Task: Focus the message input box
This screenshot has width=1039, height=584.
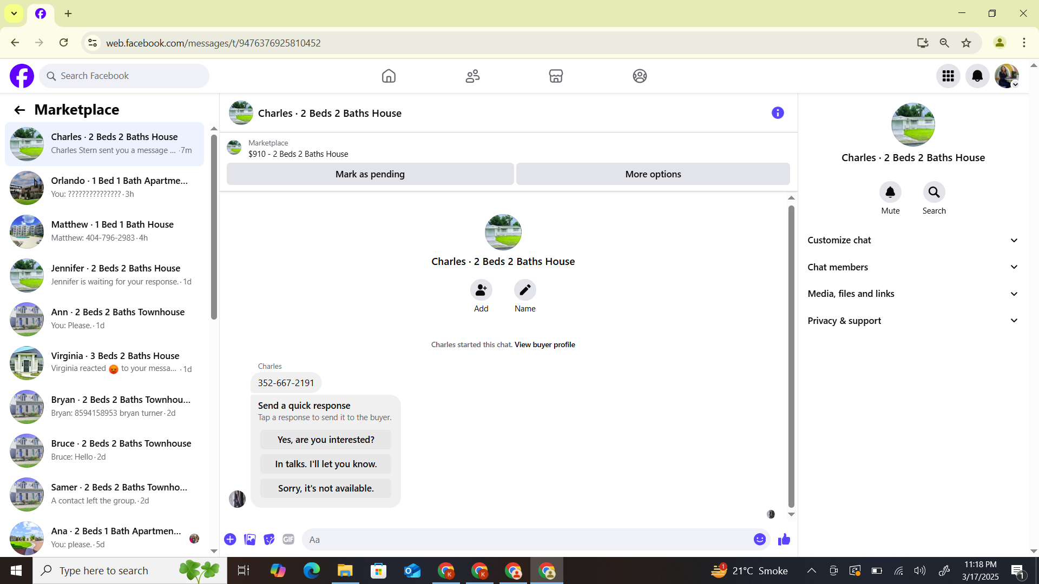Action: click(x=528, y=540)
